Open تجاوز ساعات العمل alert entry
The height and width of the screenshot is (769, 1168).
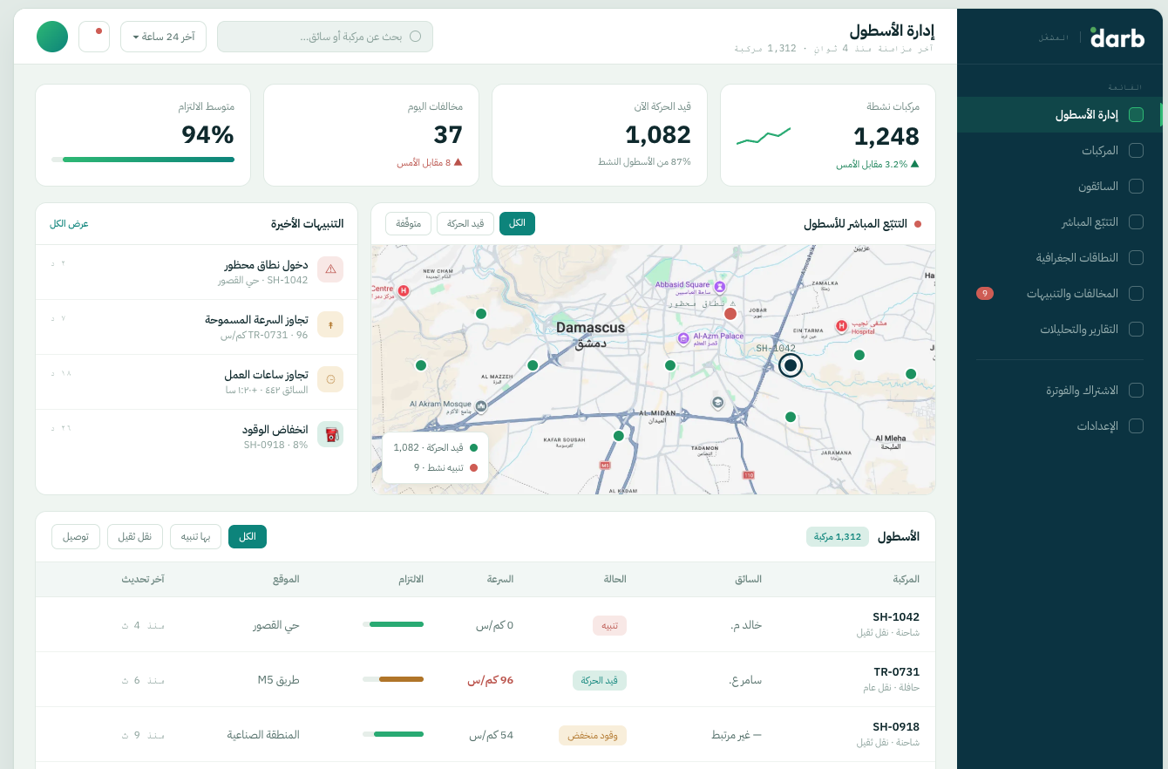[x=197, y=382]
